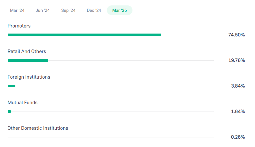Click the Retail And Others green bar
The image size is (255, 147).
(x=28, y=60)
